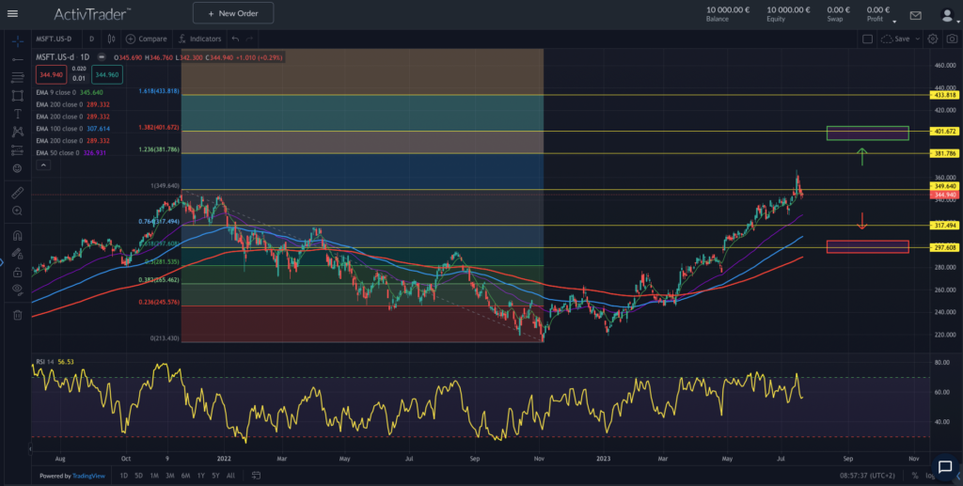Image resolution: width=963 pixels, height=486 pixels.
Task: Delete all drawings with trash icon
Action: [x=18, y=315]
